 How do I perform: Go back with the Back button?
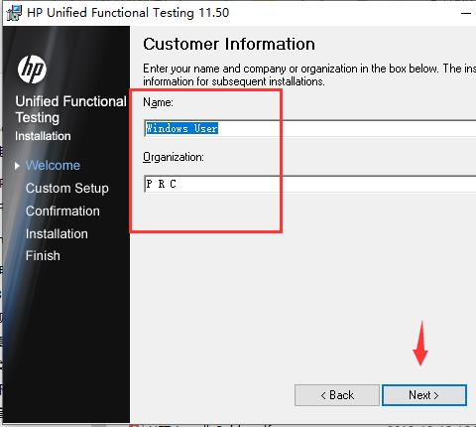337,395
